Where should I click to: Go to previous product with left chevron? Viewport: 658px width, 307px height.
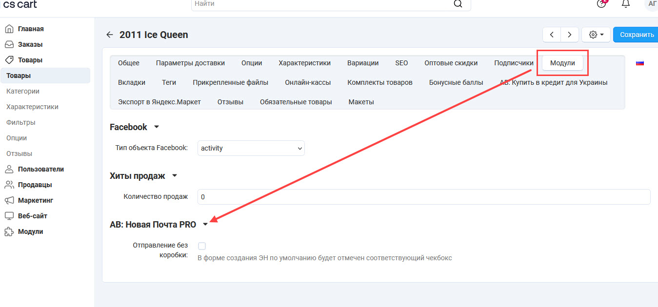click(x=552, y=35)
